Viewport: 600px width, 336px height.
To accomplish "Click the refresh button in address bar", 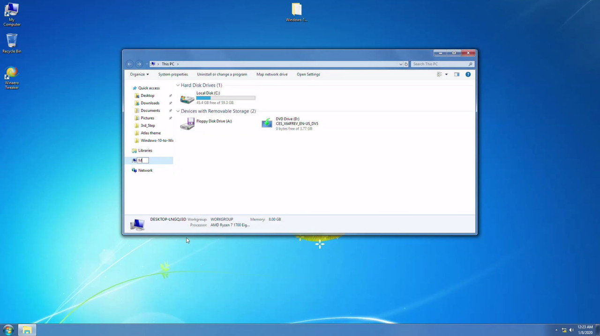I will (x=406, y=64).
